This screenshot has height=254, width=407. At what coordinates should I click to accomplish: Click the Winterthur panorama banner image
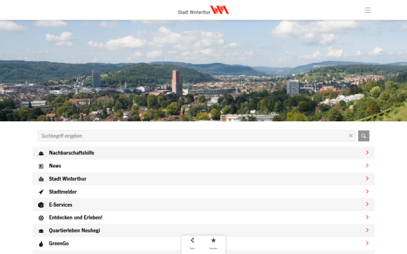click(x=203, y=70)
